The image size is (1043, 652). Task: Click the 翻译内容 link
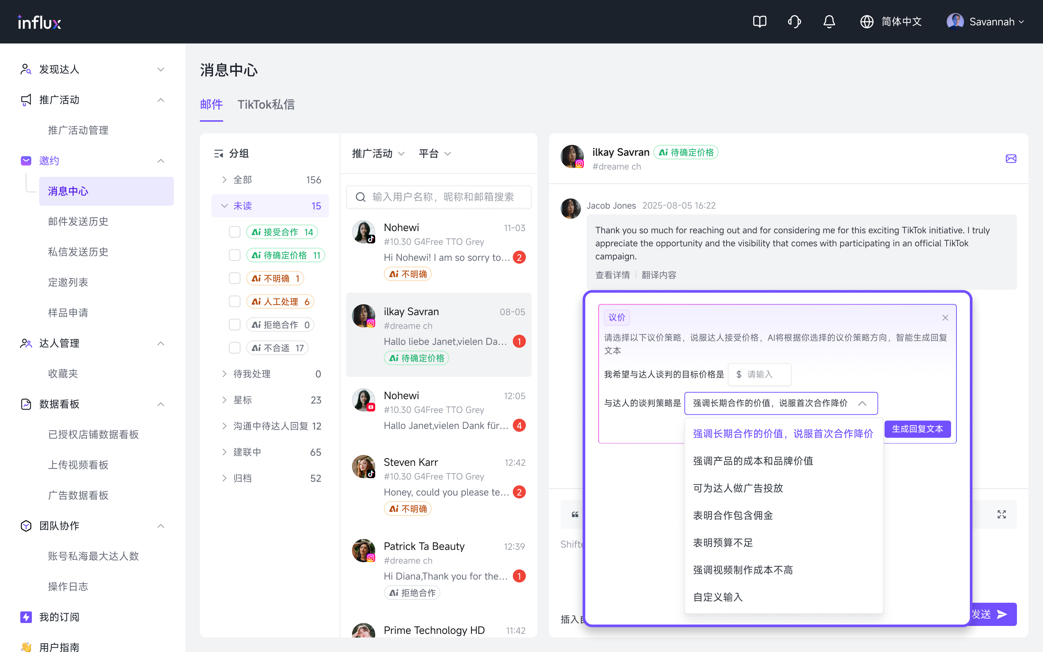click(x=658, y=275)
